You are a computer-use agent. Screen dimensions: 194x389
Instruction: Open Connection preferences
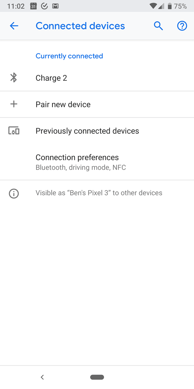[77, 162]
